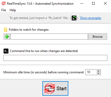
Task: Minimize the RealTimeSync window
Action: pyautogui.click(x=82, y=4)
